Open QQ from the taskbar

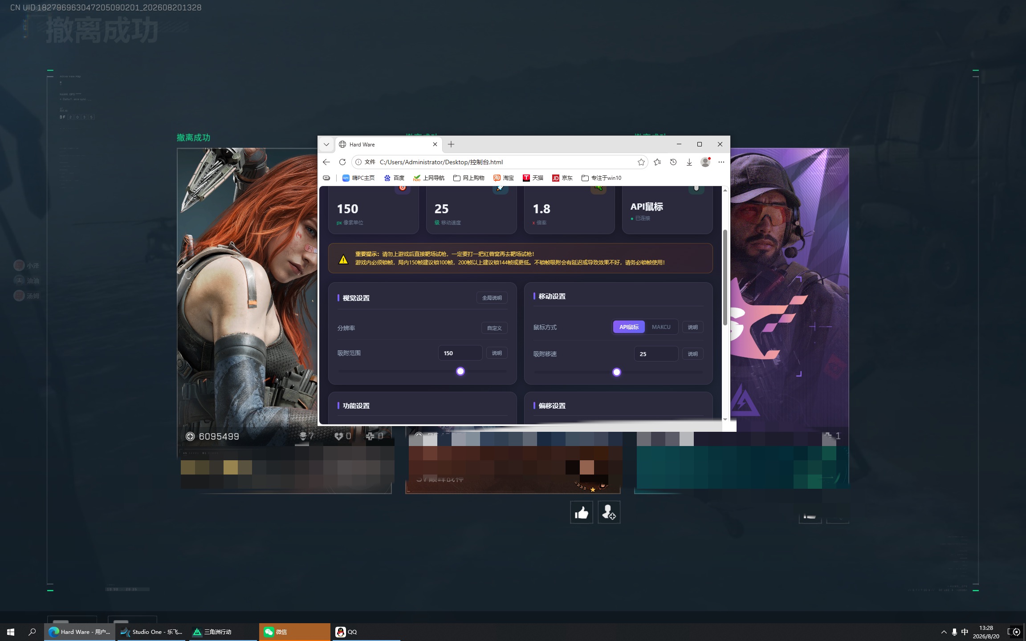(x=366, y=632)
